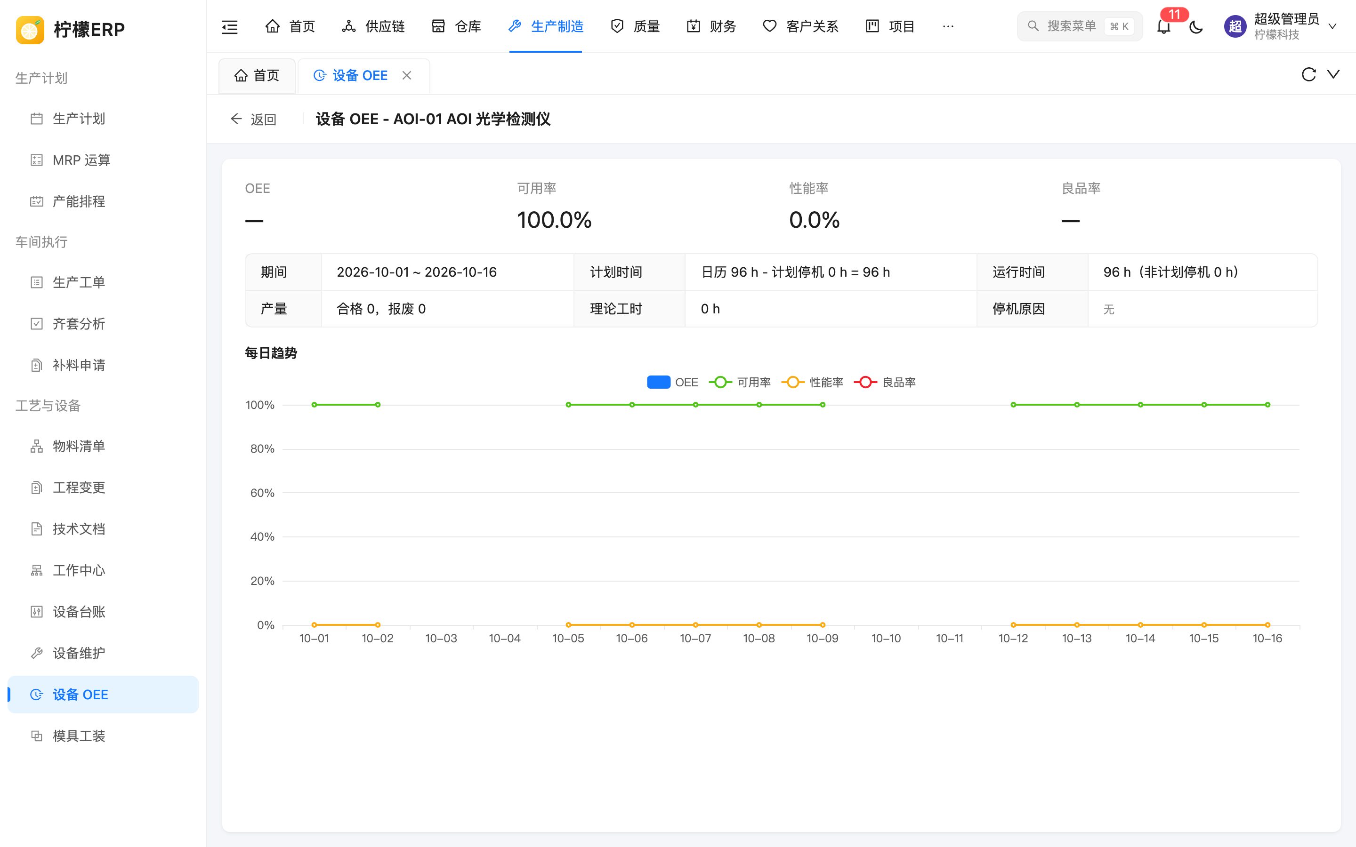This screenshot has height=847, width=1356.
Task: Open 设备维护 in the sidebar
Action: (x=103, y=653)
